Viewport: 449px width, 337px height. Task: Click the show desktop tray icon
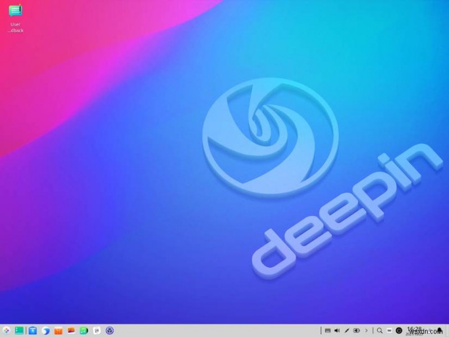389,330
